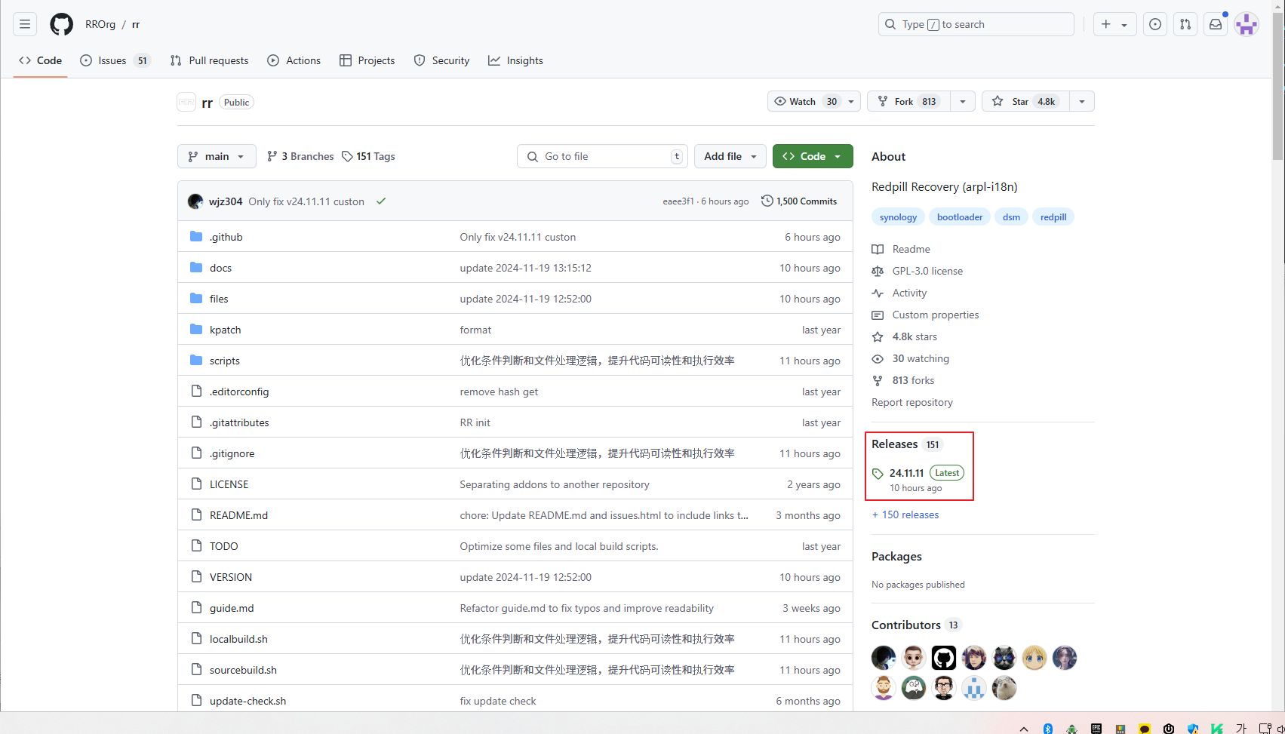This screenshot has height=734, width=1285.
Task: Expand the green Code dropdown
Action: pyautogui.click(x=813, y=156)
